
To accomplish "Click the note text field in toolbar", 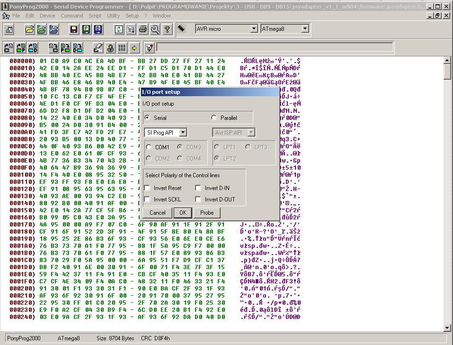I will pyautogui.click(x=275, y=47).
